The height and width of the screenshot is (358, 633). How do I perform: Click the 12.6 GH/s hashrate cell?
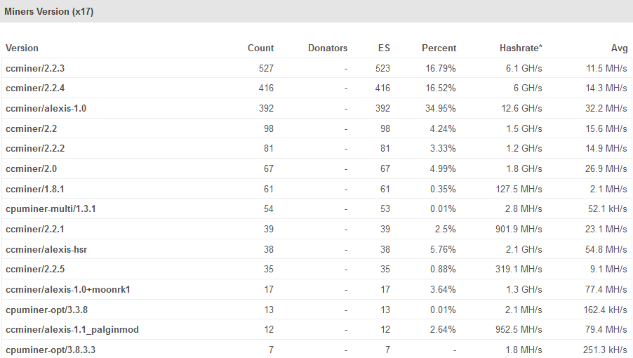click(x=524, y=109)
